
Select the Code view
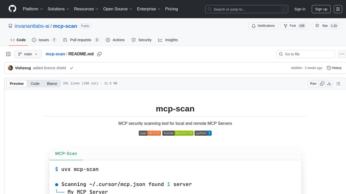tap(35, 84)
